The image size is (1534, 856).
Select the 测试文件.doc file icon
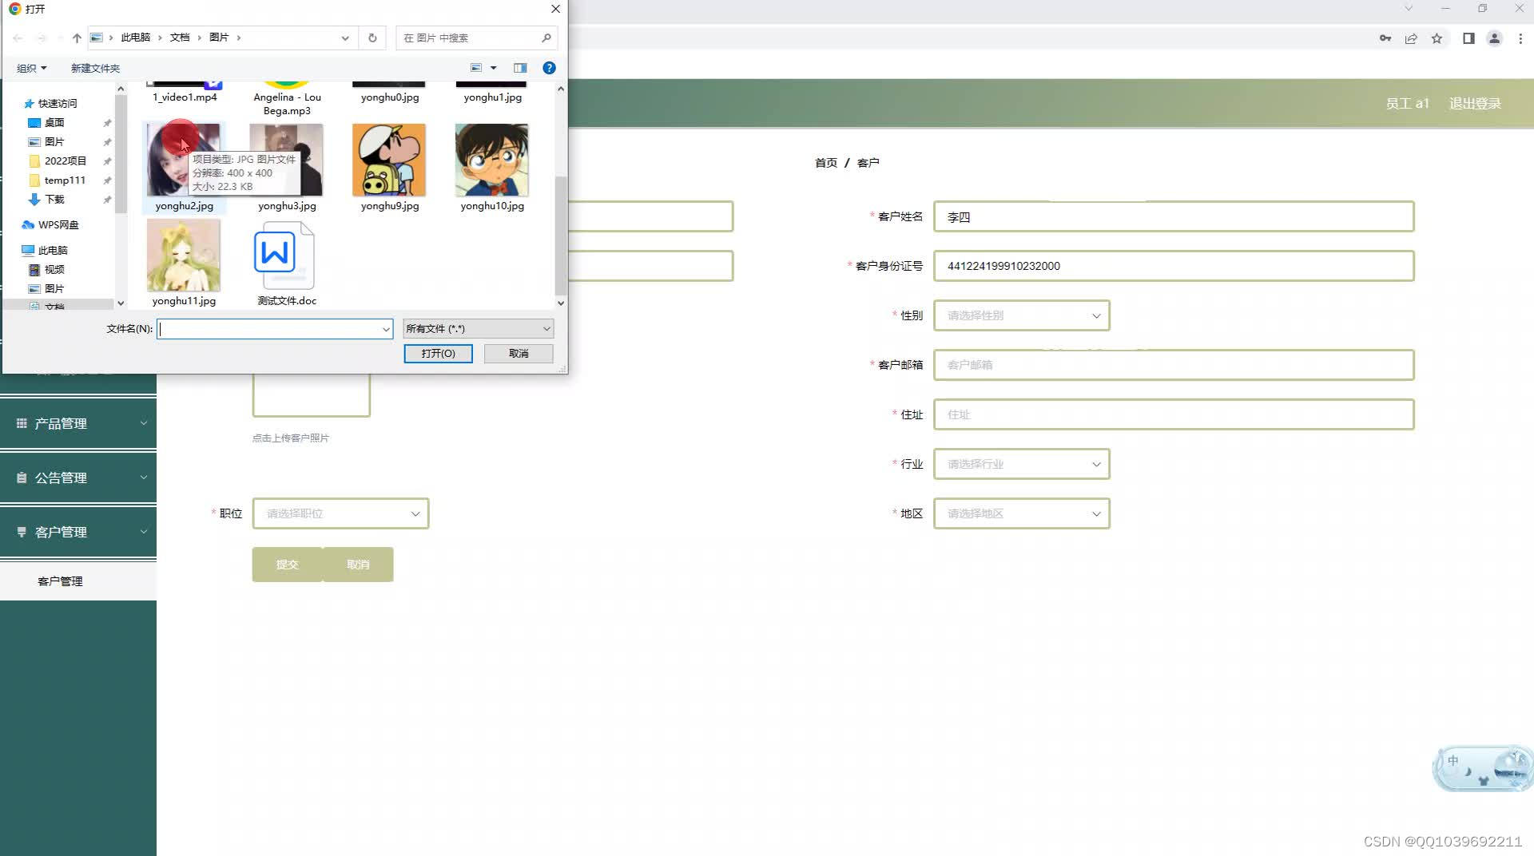click(x=285, y=256)
